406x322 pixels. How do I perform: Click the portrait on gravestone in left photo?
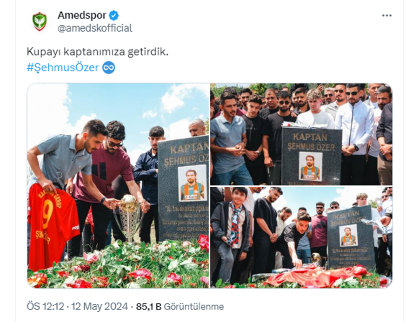point(193,184)
